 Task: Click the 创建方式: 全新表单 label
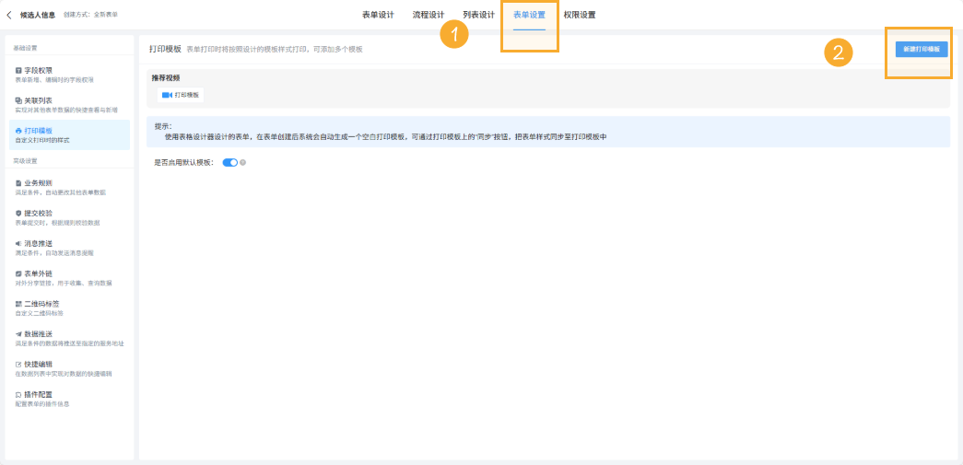click(90, 15)
